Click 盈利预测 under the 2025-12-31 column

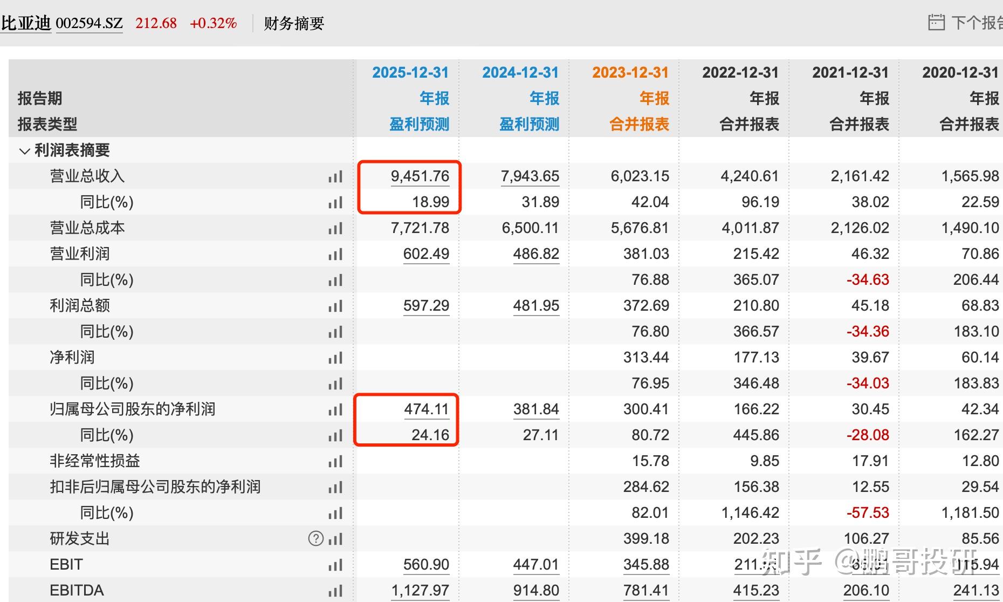pos(420,125)
